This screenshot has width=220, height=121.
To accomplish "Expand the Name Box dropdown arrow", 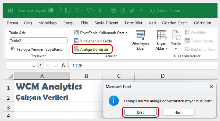I will point(34,66).
